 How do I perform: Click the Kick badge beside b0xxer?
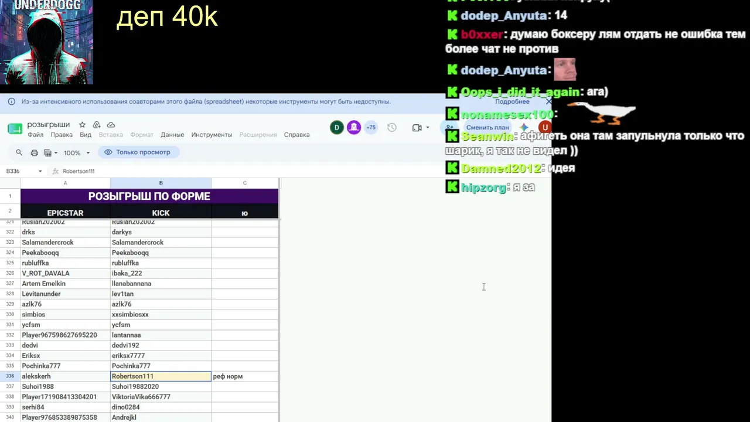[x=452, y=35]
